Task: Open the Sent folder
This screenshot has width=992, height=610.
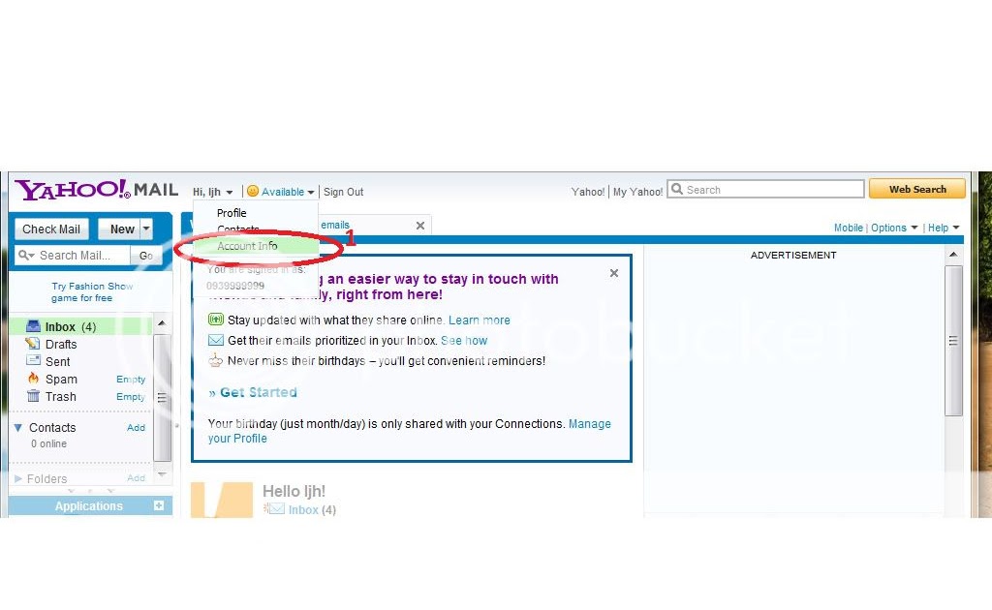Action: [57, 361]
